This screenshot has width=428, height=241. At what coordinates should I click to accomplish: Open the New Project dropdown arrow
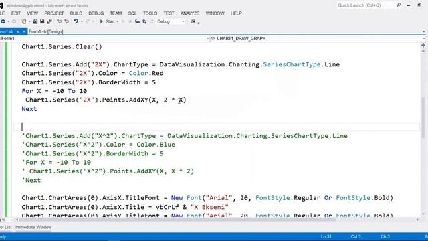coord(29,22)
